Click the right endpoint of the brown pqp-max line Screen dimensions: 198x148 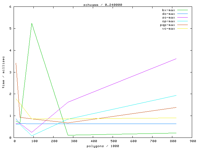point(176,107)
